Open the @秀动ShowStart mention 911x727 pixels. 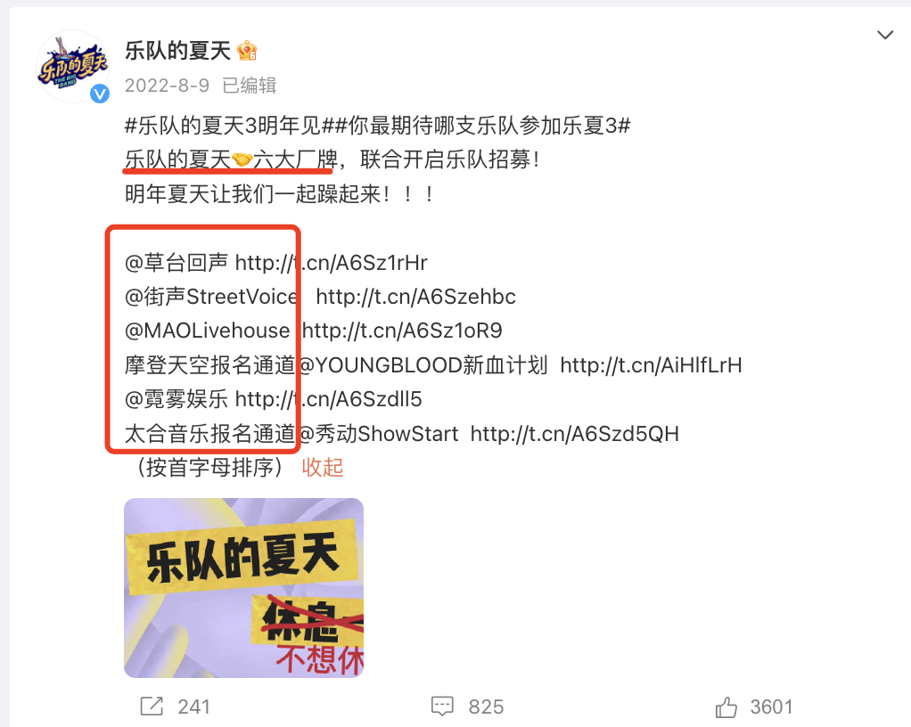[x=378, y=434]
